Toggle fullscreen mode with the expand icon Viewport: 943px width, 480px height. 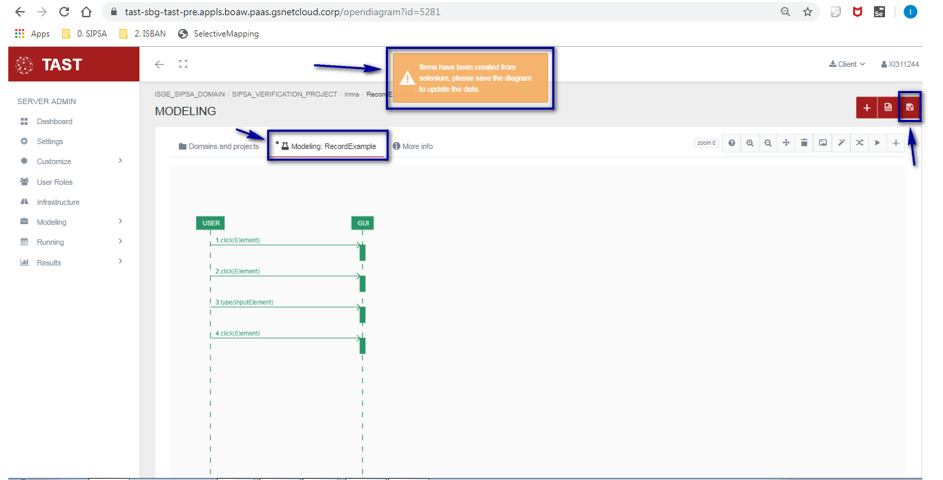(183, 64)
